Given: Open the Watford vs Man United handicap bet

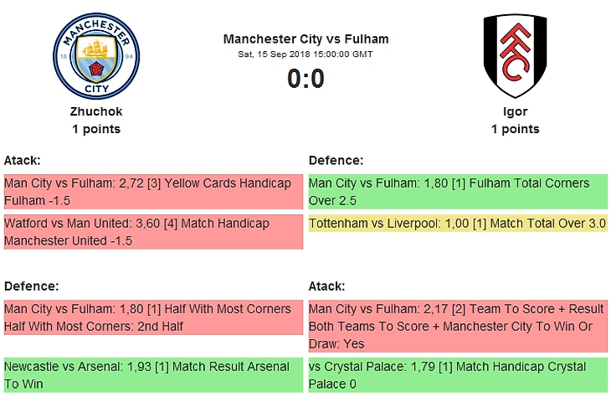Looking at the screenshot, I should coord(152,232).
